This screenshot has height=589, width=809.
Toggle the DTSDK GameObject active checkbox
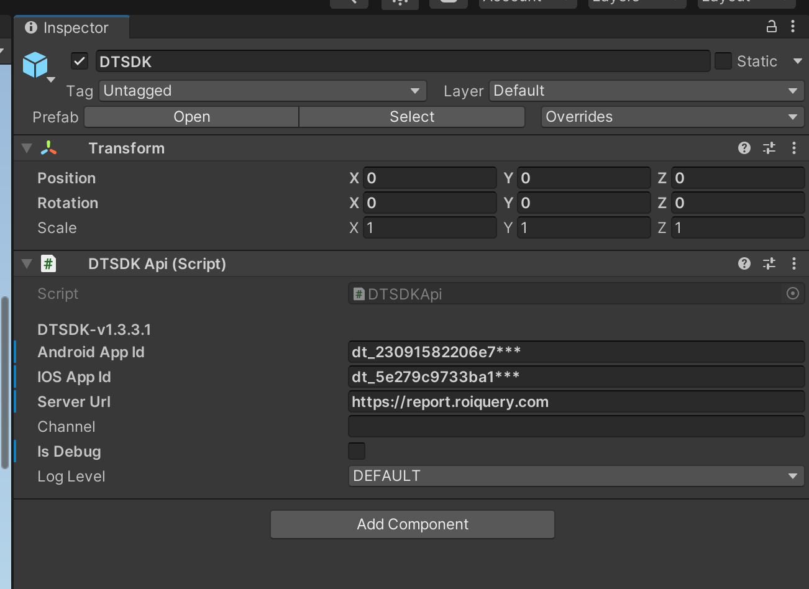point(80,61)
